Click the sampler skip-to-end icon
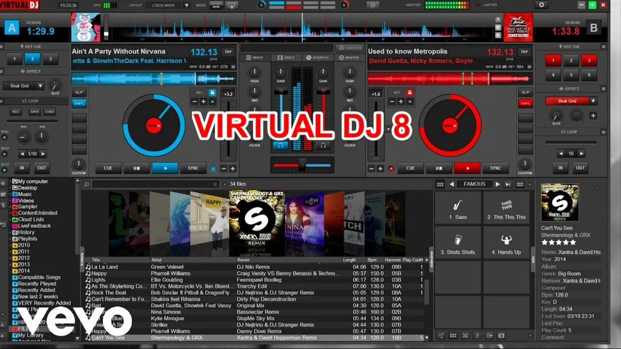This screenshot has height=349, width=621. [x=508, y=184]
